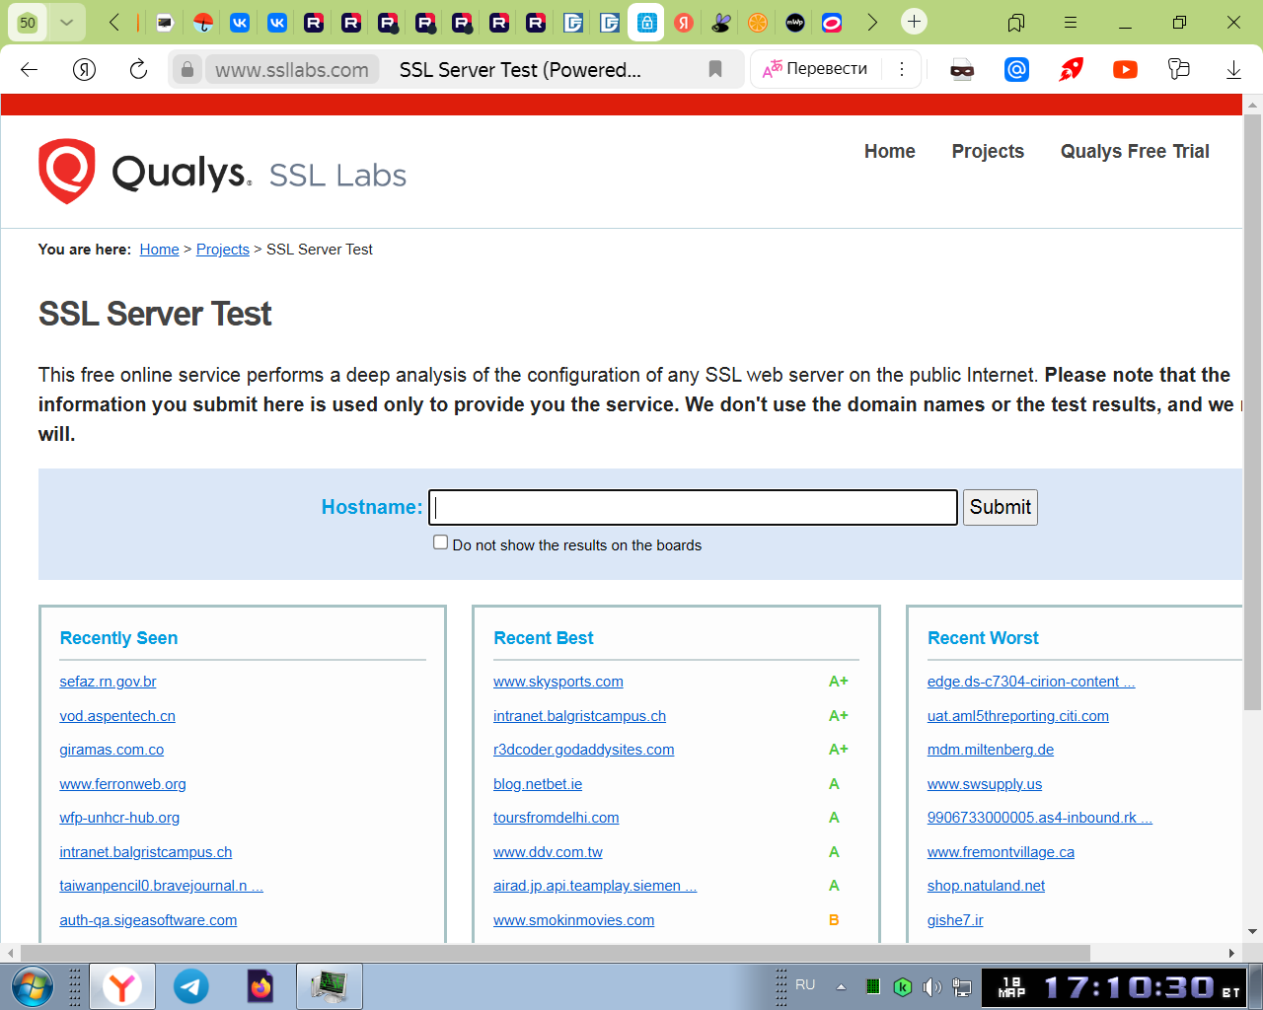
Task: Click the YouTube extension icon
Action: pyautogui.click(x=1125, y=69)
